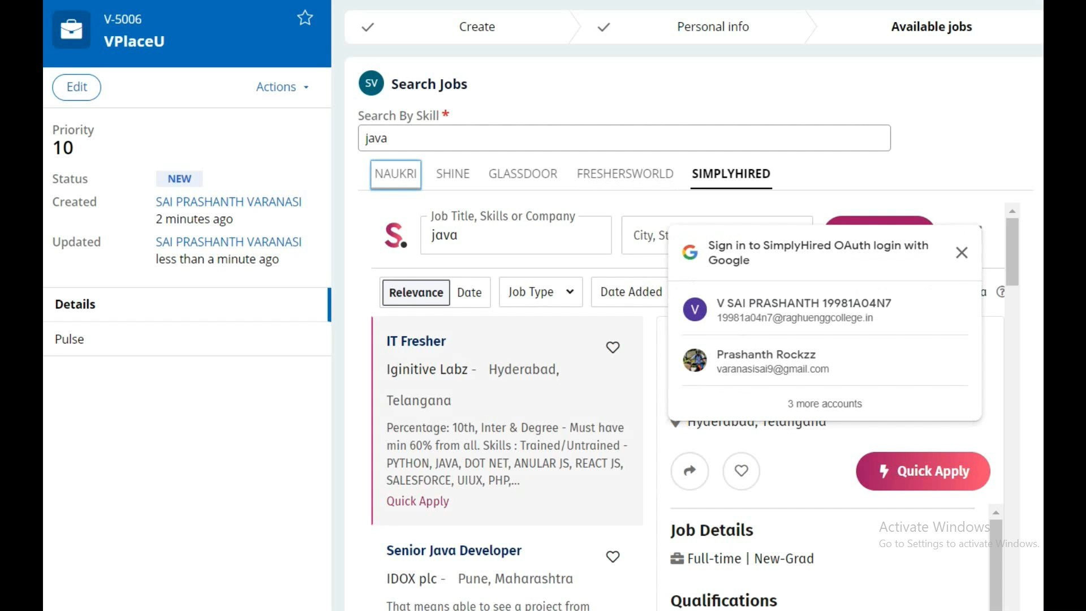Open the Actions dropdown menu
1086x611 pixels.
tap(282, 87)
